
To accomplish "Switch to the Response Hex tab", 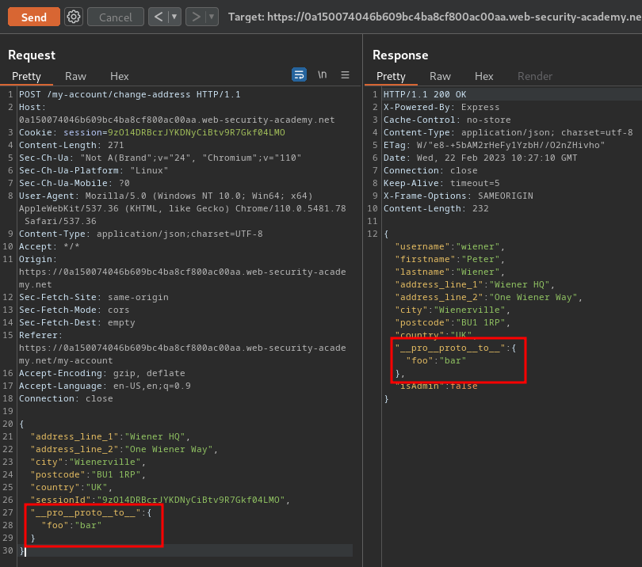I will click(x=484, y=76).
